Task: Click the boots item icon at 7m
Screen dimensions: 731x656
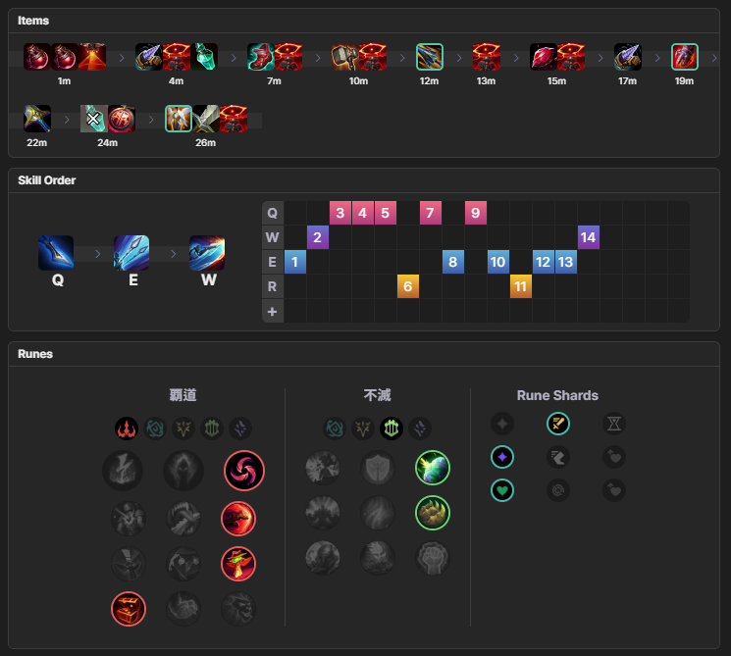Action: [x=261, y=57]
